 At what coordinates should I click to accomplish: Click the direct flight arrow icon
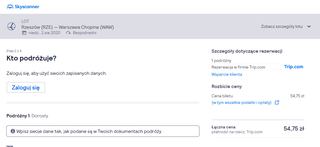point(68,33)
